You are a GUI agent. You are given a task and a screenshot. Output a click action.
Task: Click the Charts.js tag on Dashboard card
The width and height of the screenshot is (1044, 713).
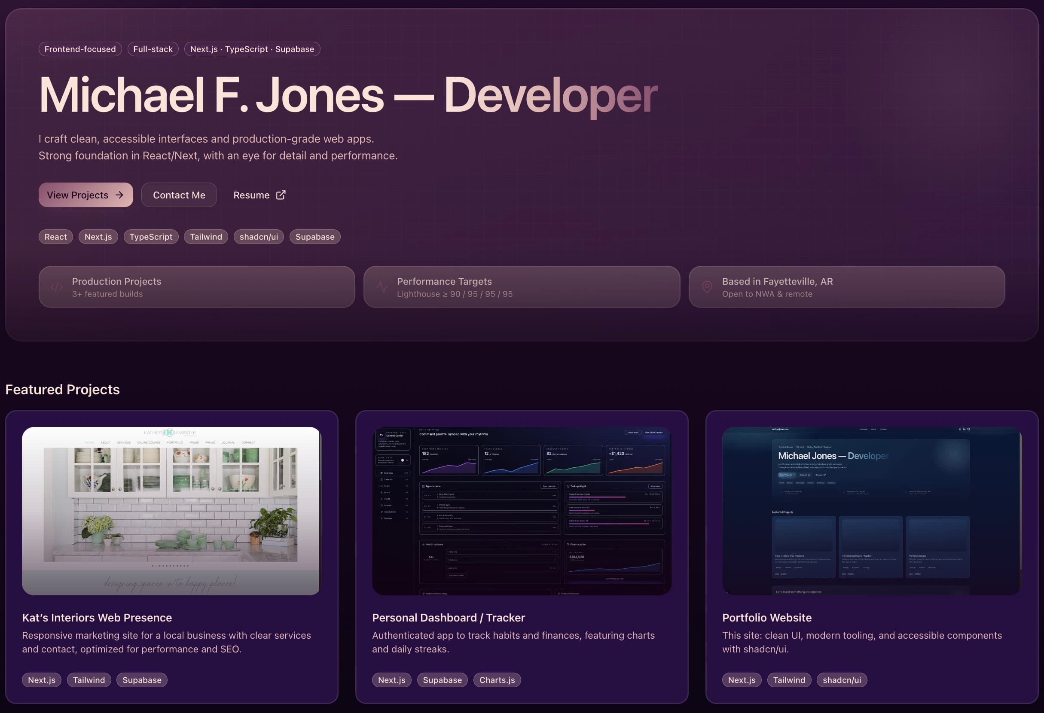point(497,680)
